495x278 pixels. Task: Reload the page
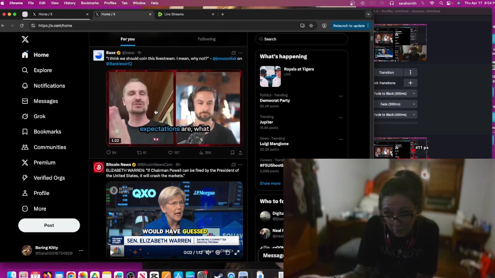pos(22,25)
